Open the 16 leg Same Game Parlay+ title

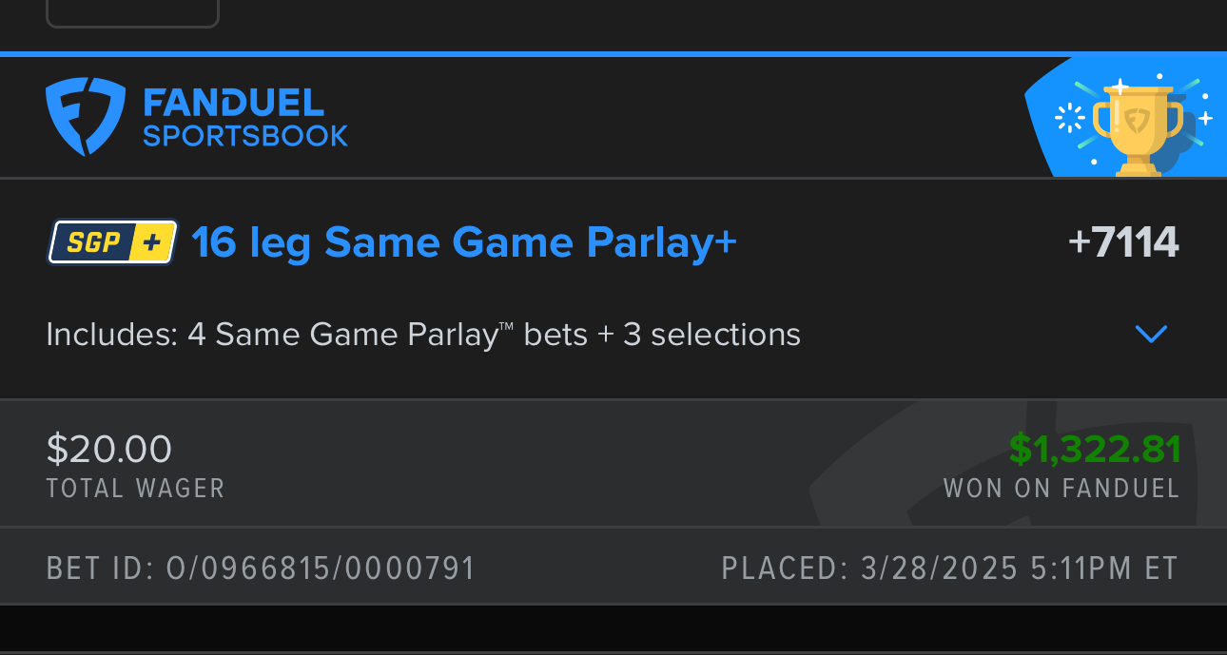coord(464,242)
